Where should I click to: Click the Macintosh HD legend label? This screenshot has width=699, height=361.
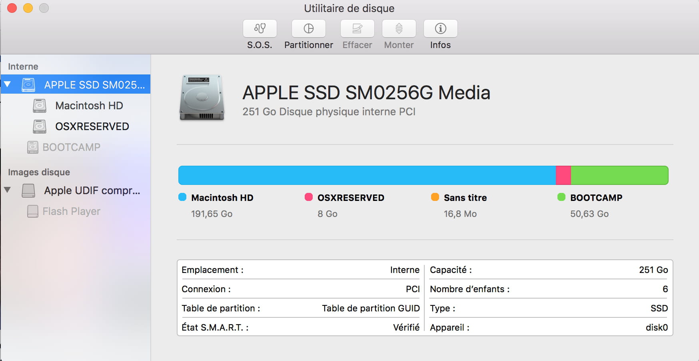click(x=222, y=198)
